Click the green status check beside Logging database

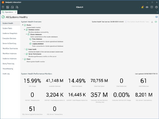[30, 44]
